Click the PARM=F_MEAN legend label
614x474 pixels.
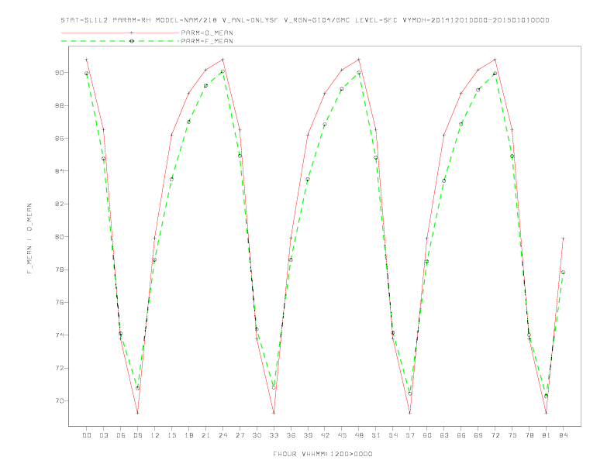207,41
